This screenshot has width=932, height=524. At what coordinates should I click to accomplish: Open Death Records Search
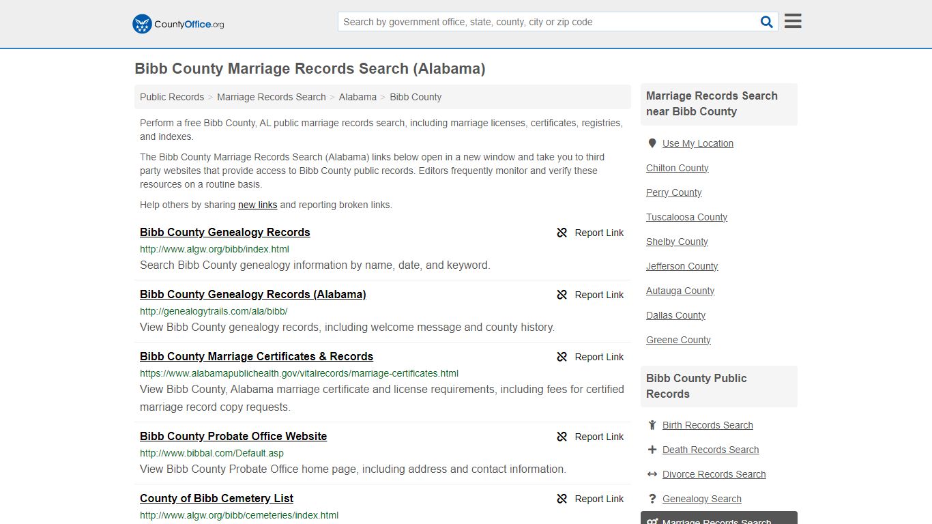pos(711,450)
